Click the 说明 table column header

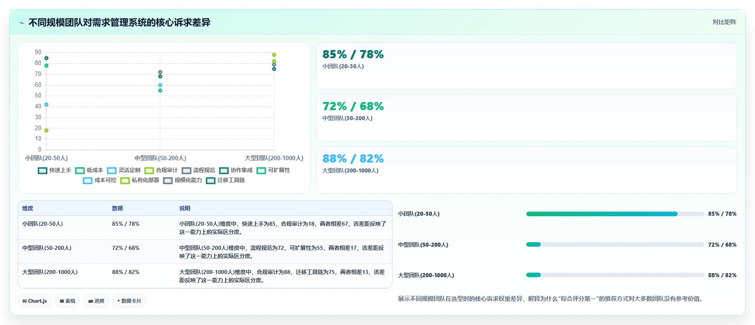pos(185,208)
